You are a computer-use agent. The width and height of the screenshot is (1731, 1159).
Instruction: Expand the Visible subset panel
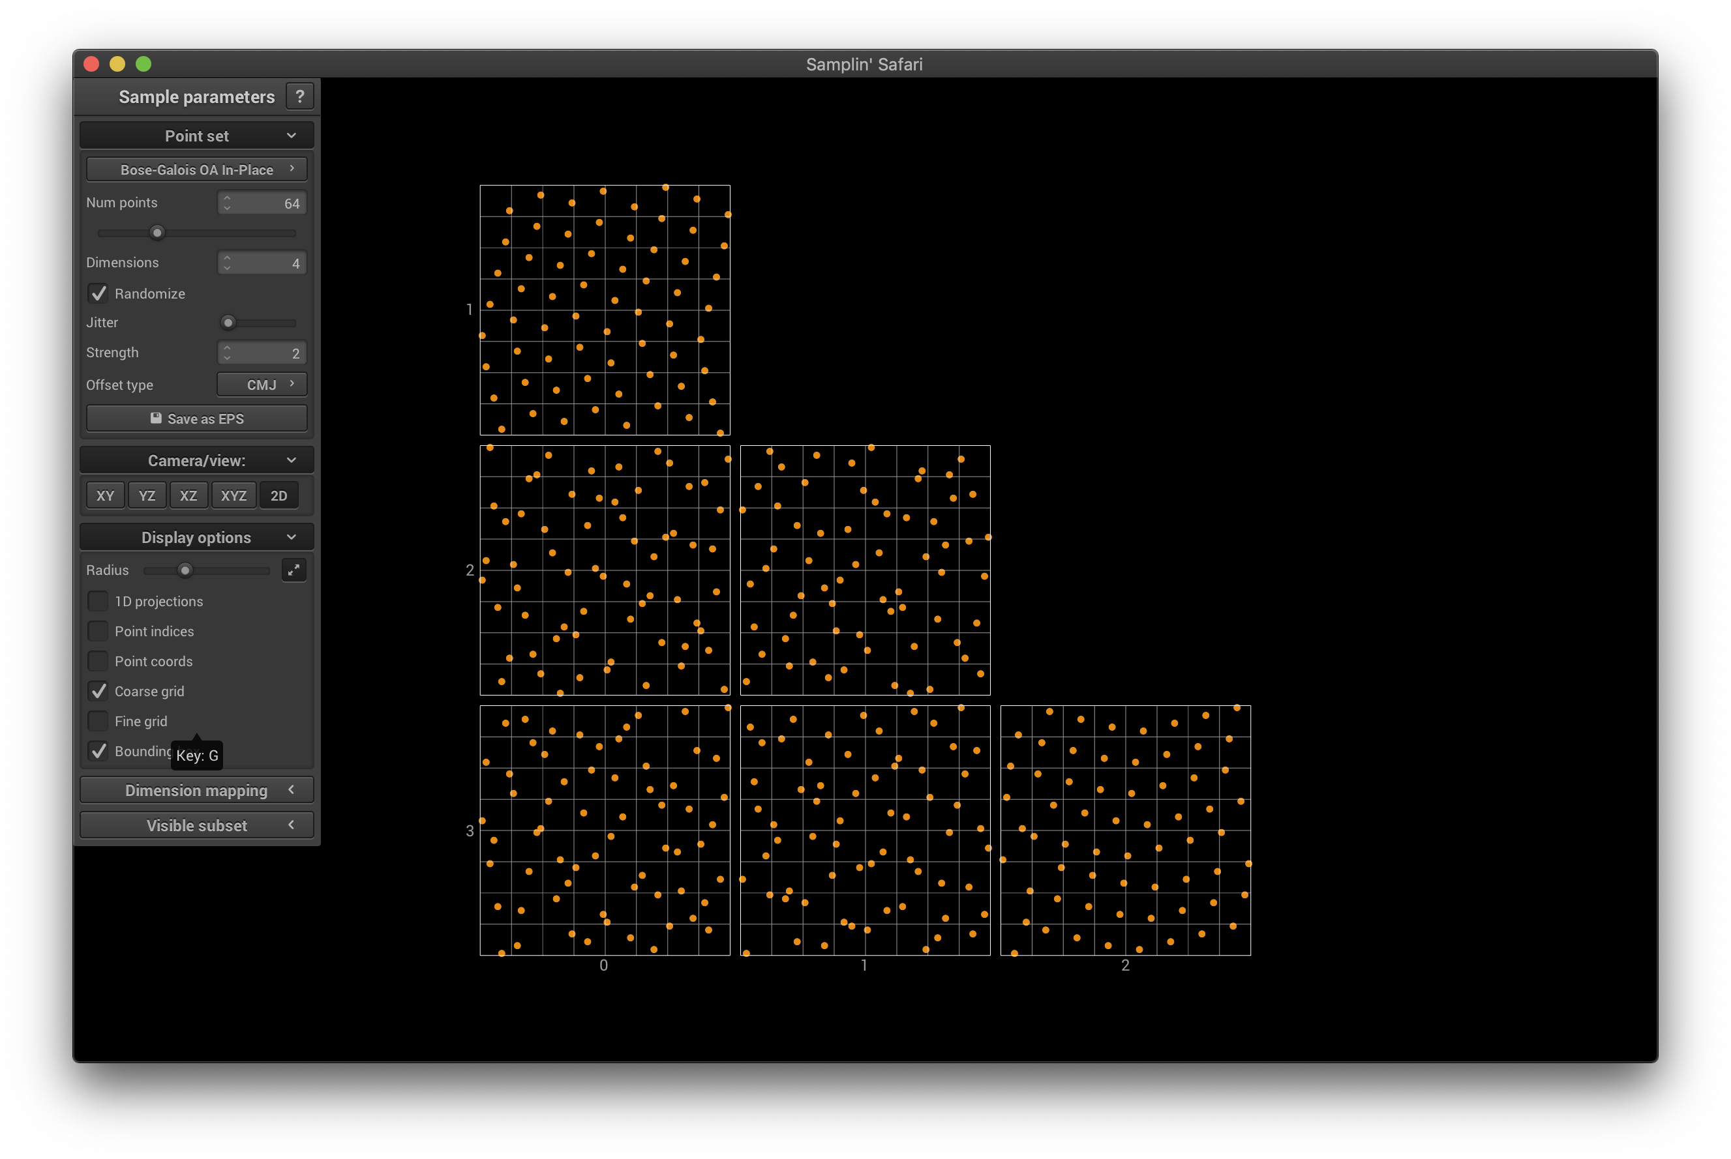coord(197,825)
